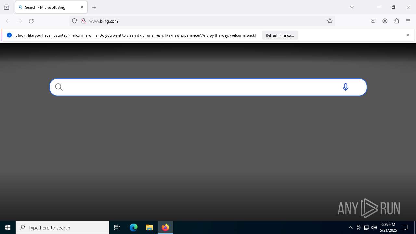Image resolution: width=416 pixels, height=234 pixels.
Task: Go back one page
Action: (8, 21)
